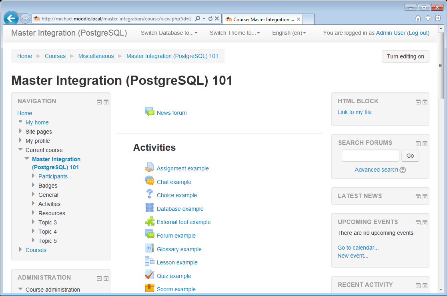Click the Database example icon
Screen dimensions: 447x296
coord(149,207)
